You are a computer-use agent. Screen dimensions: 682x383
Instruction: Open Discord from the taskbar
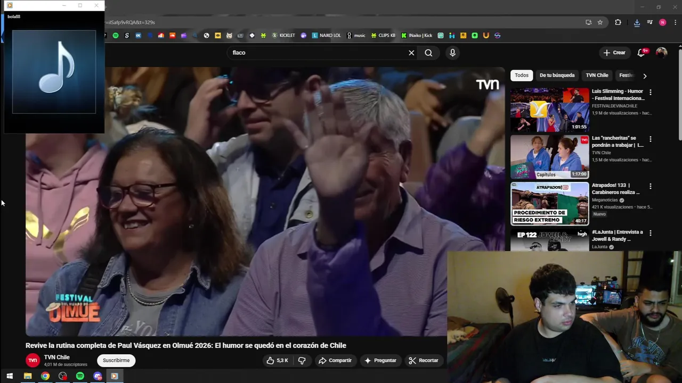tap(98, 376)
